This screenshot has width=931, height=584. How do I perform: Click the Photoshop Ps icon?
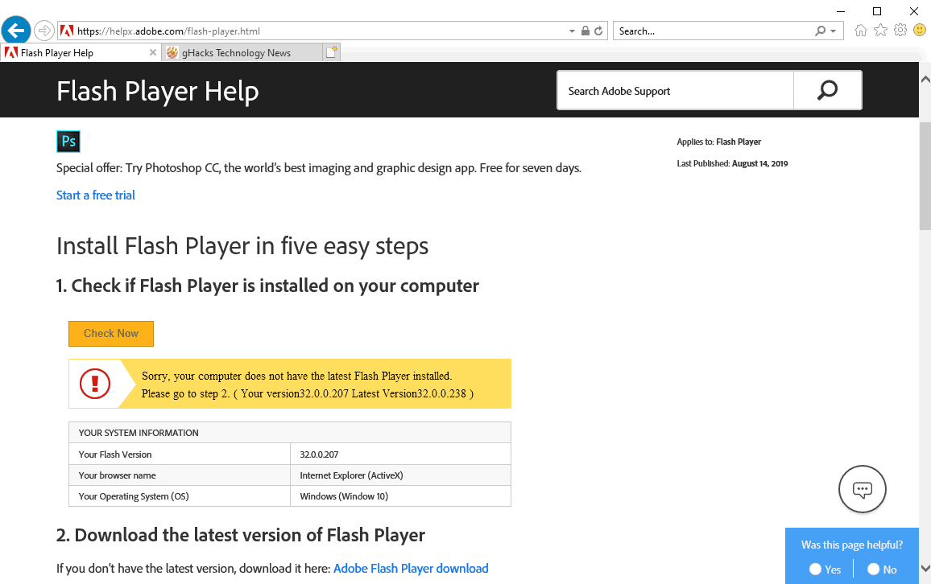(68, 142)
